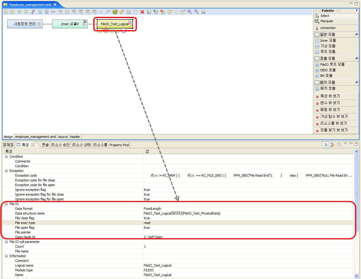Collapse the File IO property group

7,204
